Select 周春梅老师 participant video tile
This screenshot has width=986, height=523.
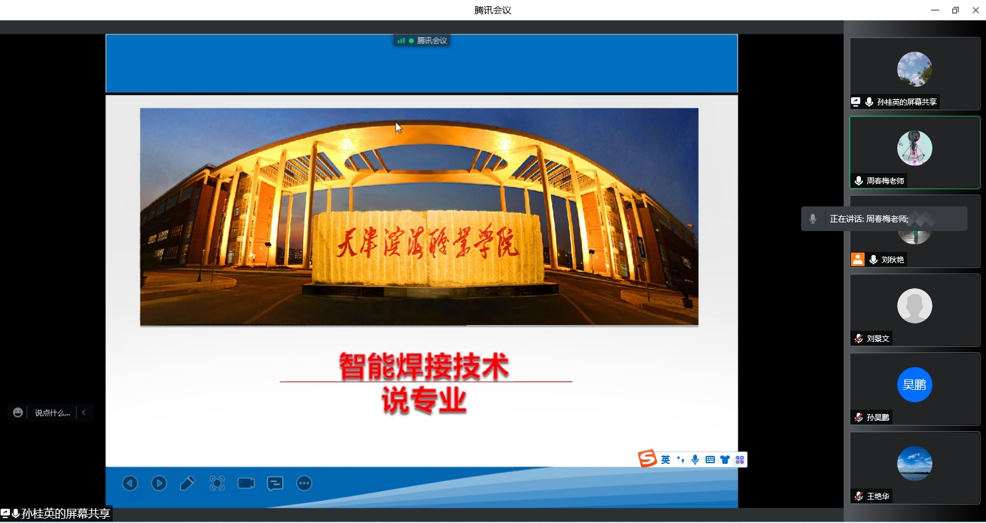click(915, 152)
